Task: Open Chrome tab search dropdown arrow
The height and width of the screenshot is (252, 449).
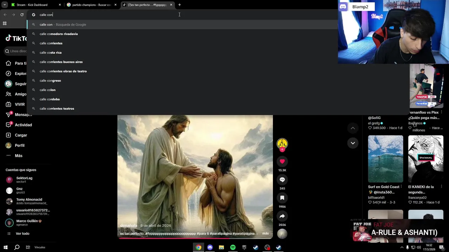Action: click(5, 5)
